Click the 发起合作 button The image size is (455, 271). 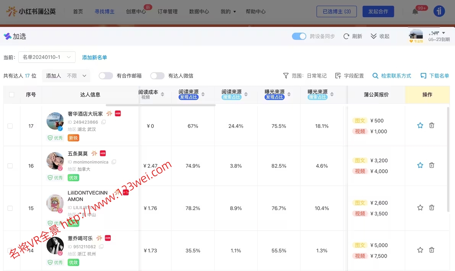[x=378, y=11]
